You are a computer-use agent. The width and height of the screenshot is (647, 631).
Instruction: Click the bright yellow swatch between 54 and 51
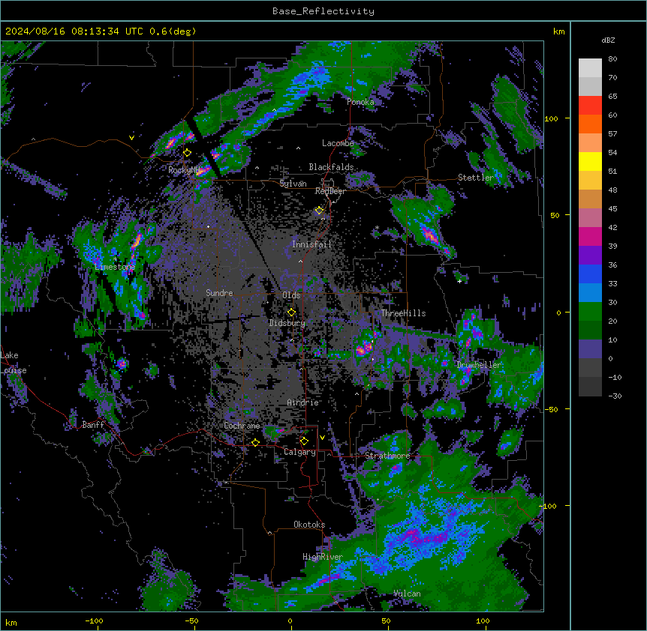click(x=590, y=161)
